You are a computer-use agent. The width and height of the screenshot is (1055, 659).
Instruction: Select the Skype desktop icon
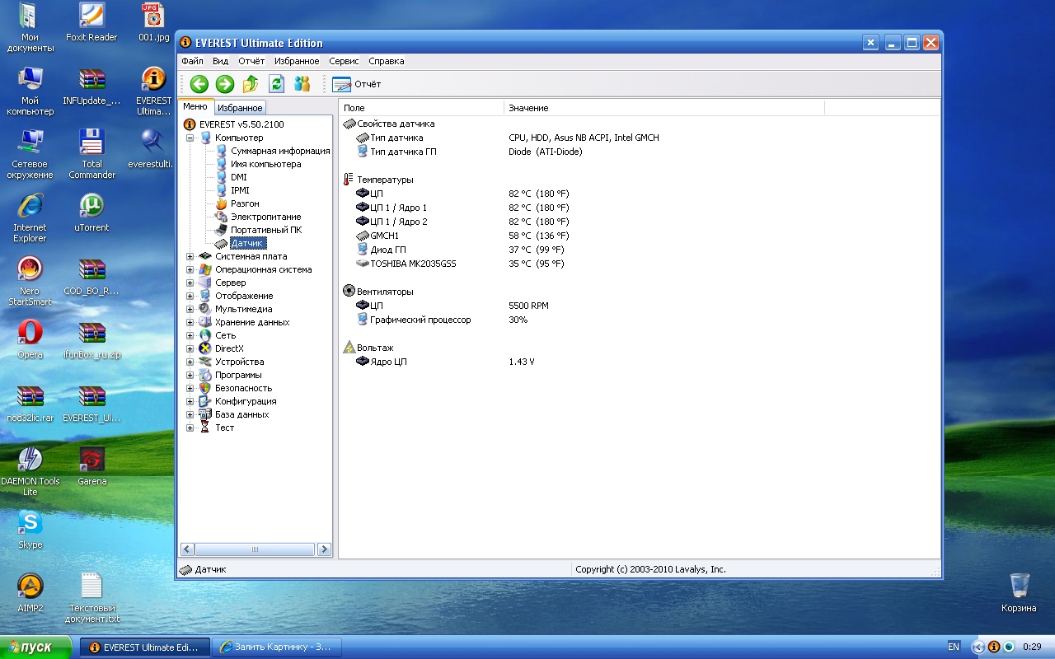click(30, 522)
